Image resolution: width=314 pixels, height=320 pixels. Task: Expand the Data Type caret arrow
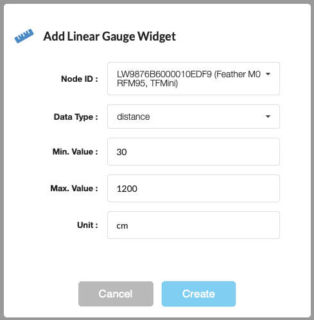(268, 117)
